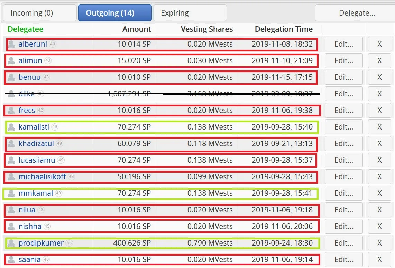The image size is (395, 268).
Task: Edit the saania delegation
Action: pos(343,260)
